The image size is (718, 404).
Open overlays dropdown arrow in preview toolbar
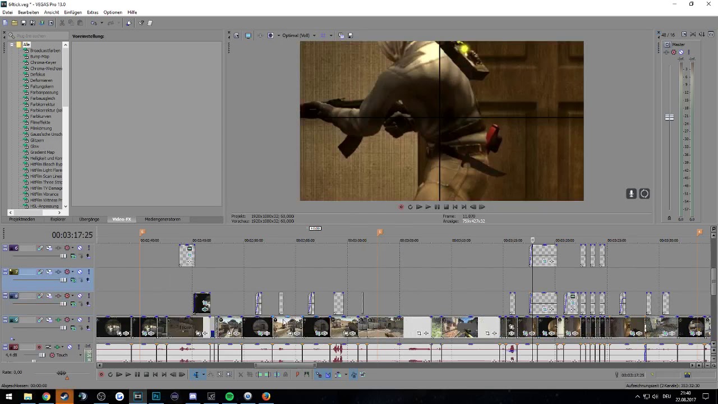pos(331,35)
